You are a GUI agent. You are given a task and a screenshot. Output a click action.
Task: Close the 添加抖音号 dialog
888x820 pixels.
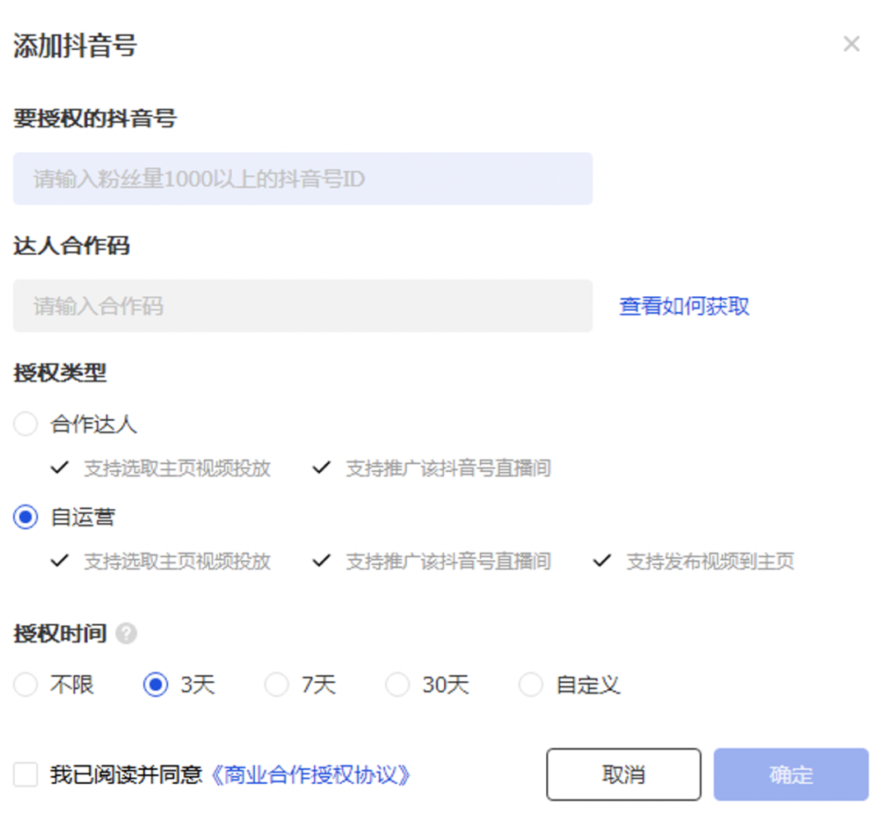tap(851, 44)
